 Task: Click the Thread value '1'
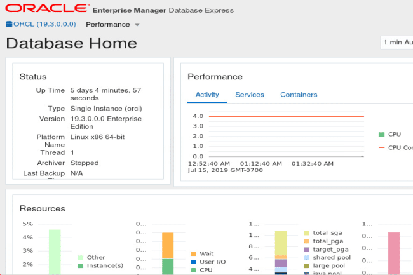[x=72, y=152]
